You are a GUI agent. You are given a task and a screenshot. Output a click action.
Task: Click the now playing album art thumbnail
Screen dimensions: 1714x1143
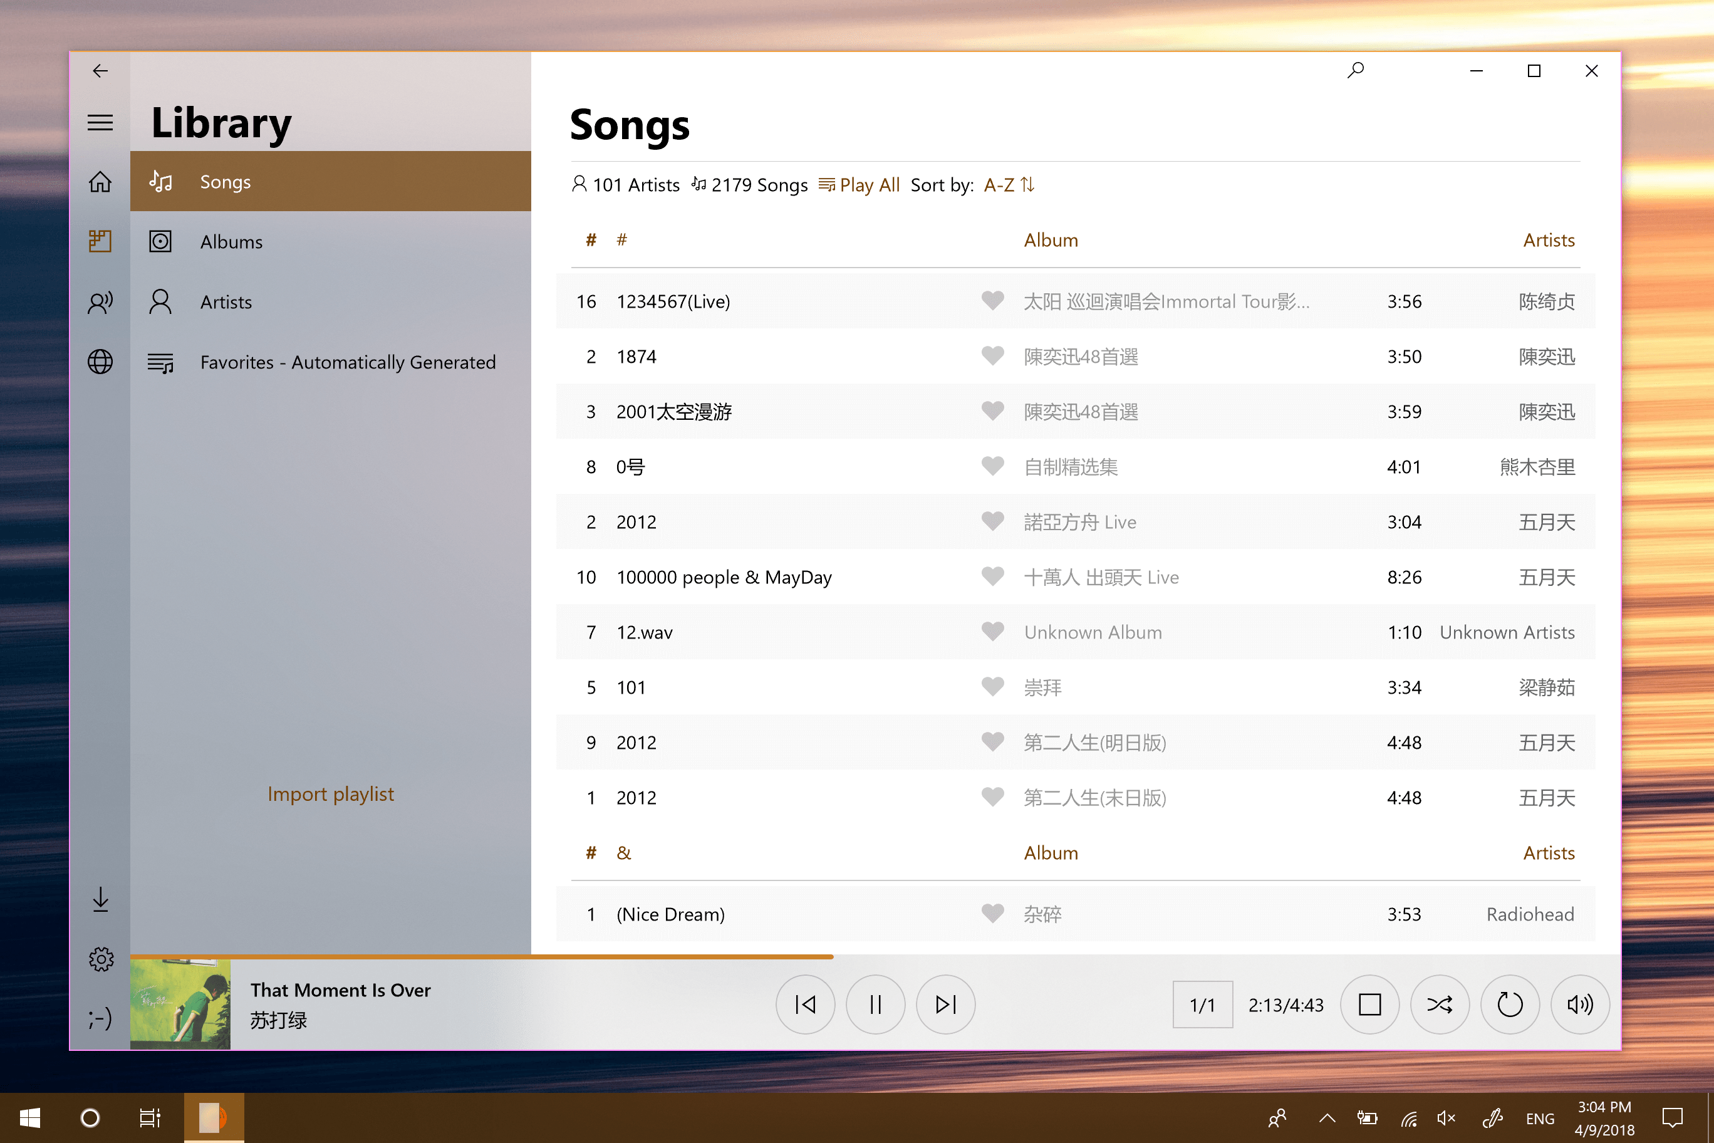(x=180, y=1005)
